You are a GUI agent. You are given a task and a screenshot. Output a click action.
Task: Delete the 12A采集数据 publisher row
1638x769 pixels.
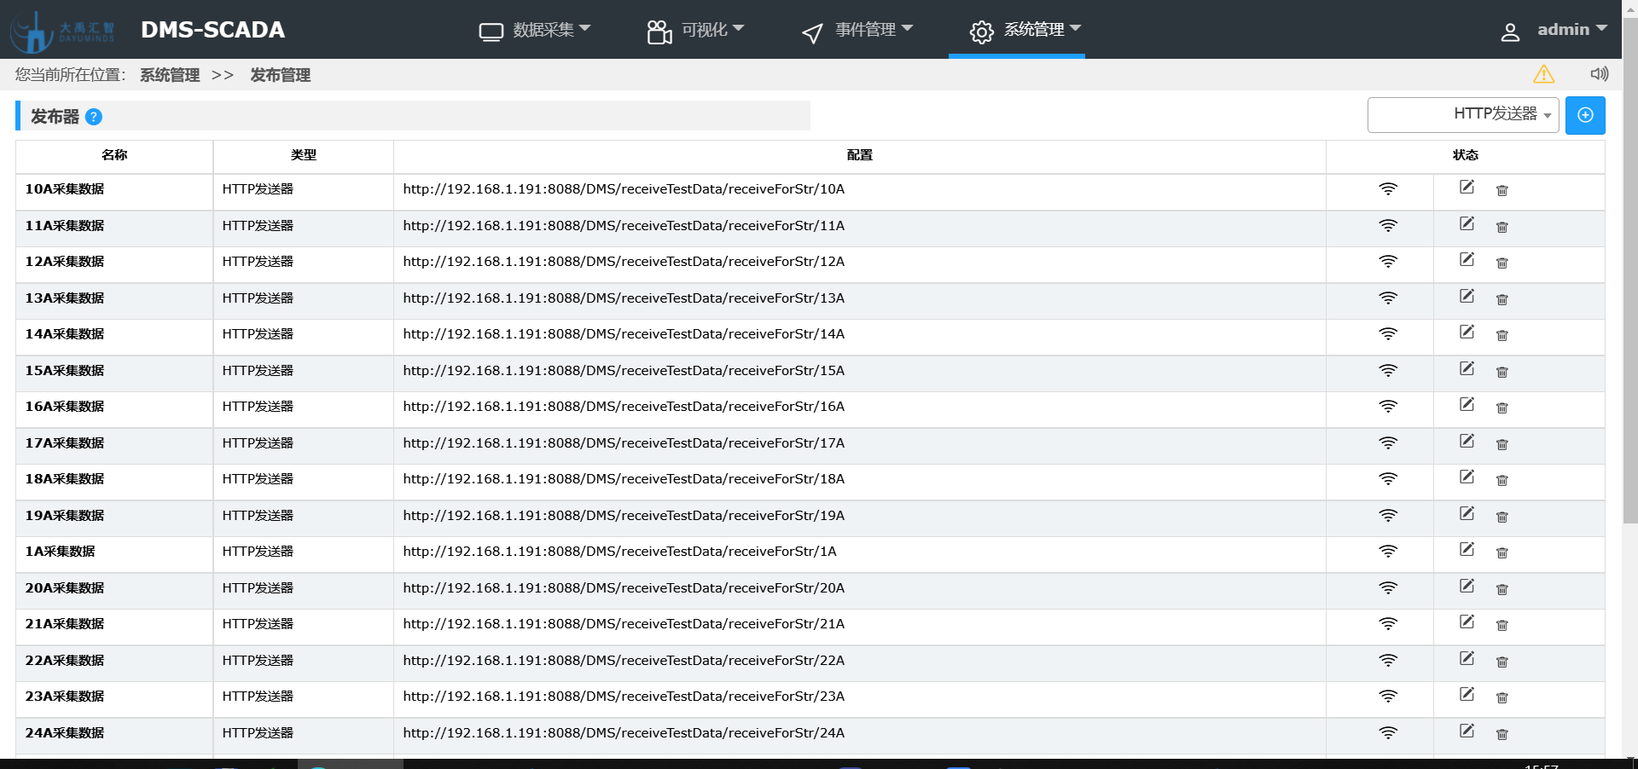click(1501, 263)
